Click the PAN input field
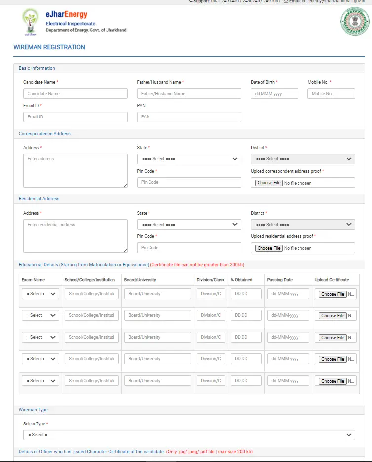372x462 pixels. tap(189, 117)
